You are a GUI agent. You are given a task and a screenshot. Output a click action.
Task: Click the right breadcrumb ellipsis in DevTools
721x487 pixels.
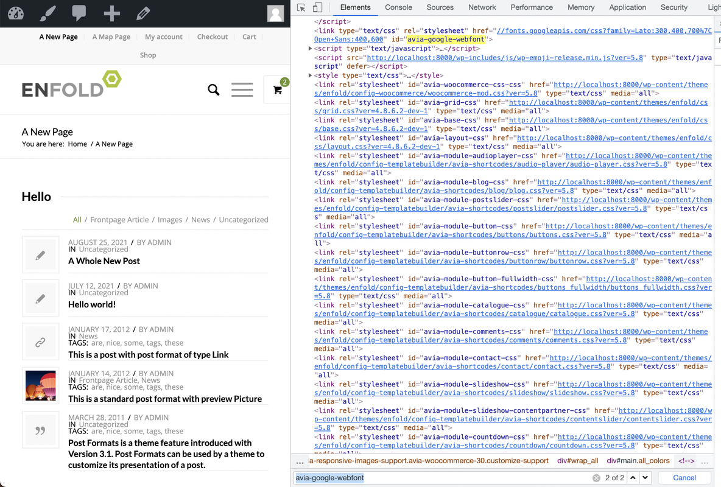tap(705, 461)
